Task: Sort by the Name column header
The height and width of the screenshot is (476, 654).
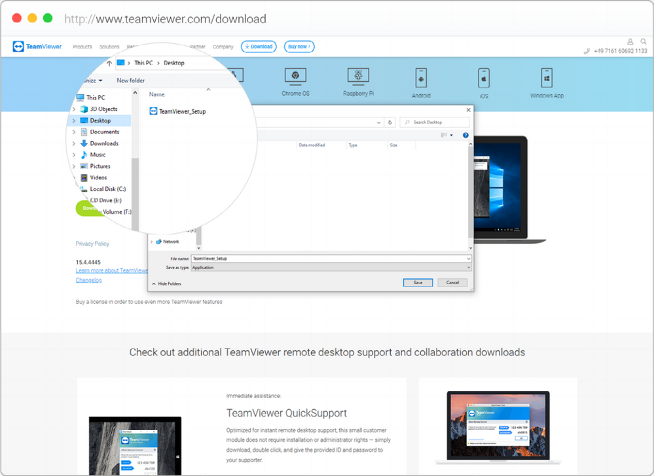Action: (x=157, y=95)
